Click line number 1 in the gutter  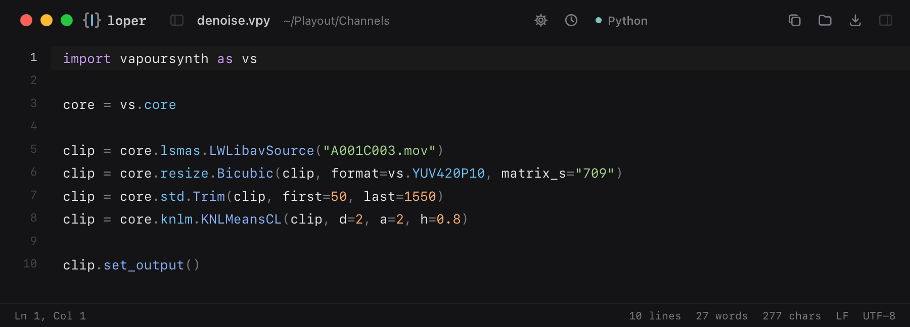(33, 58)
